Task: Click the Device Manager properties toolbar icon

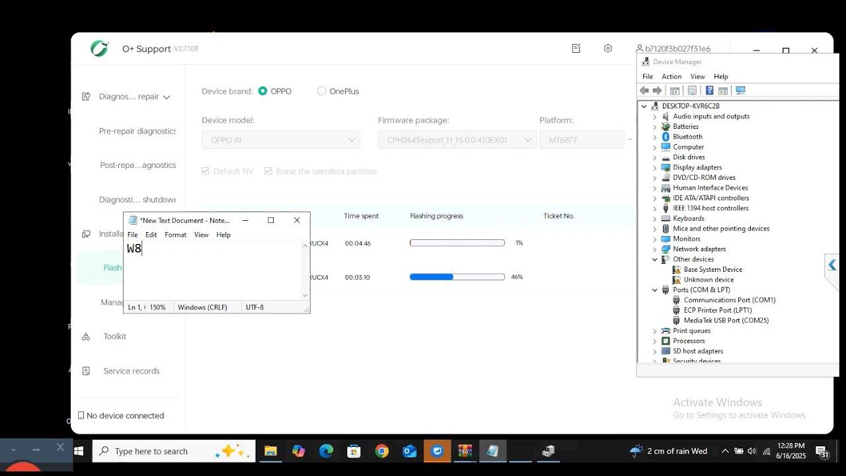Action: click(692, 91)
